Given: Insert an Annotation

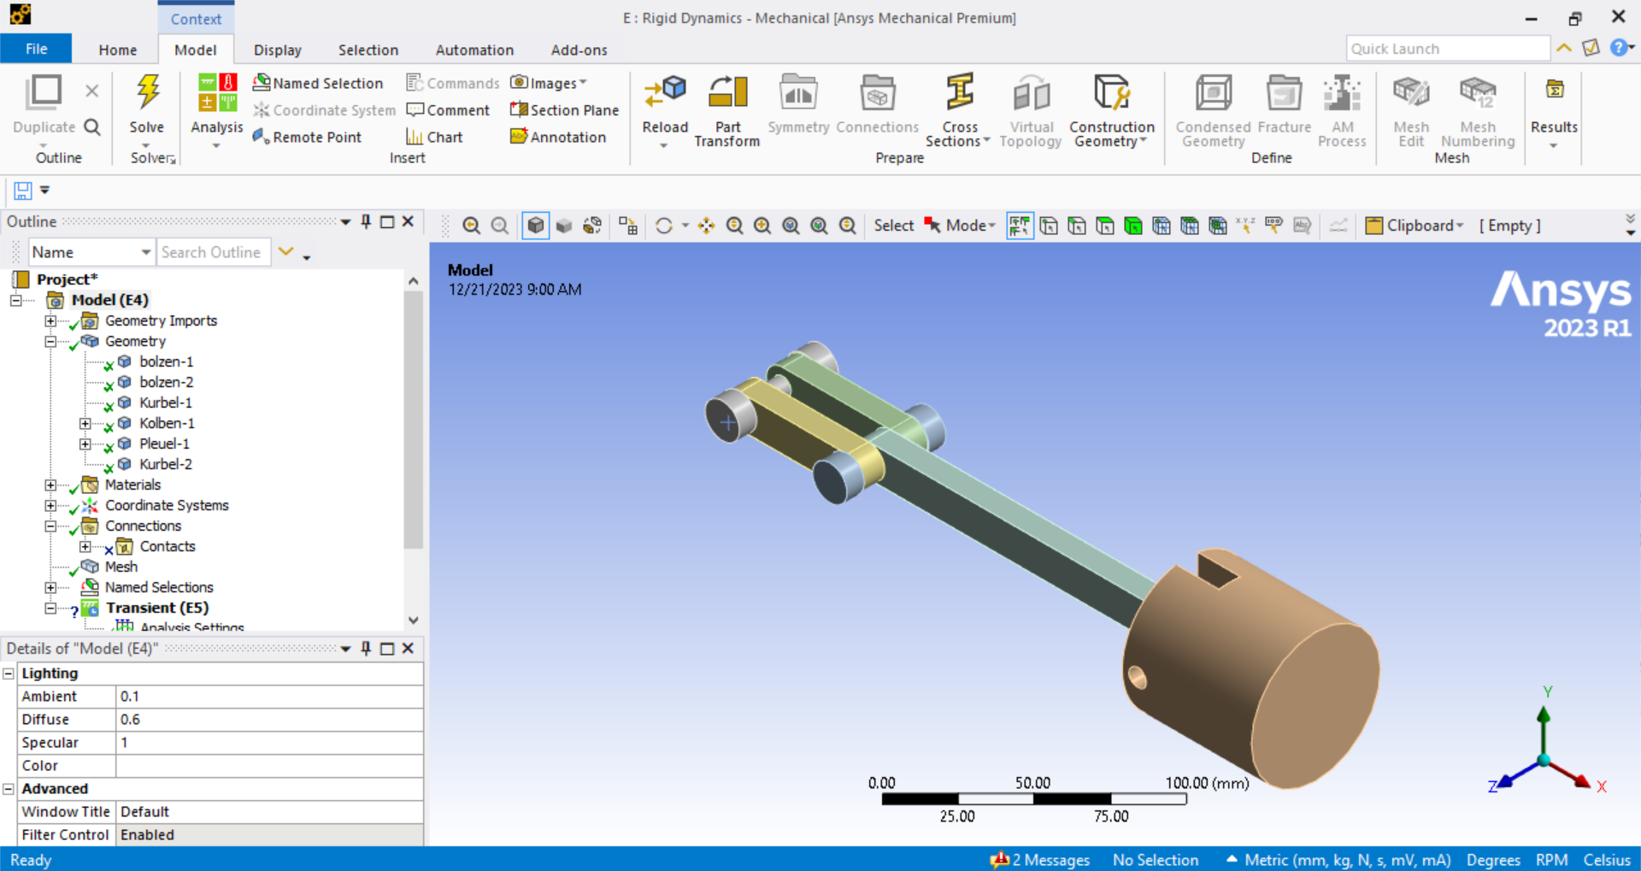Looking at the screenshot, I should 558,137.
